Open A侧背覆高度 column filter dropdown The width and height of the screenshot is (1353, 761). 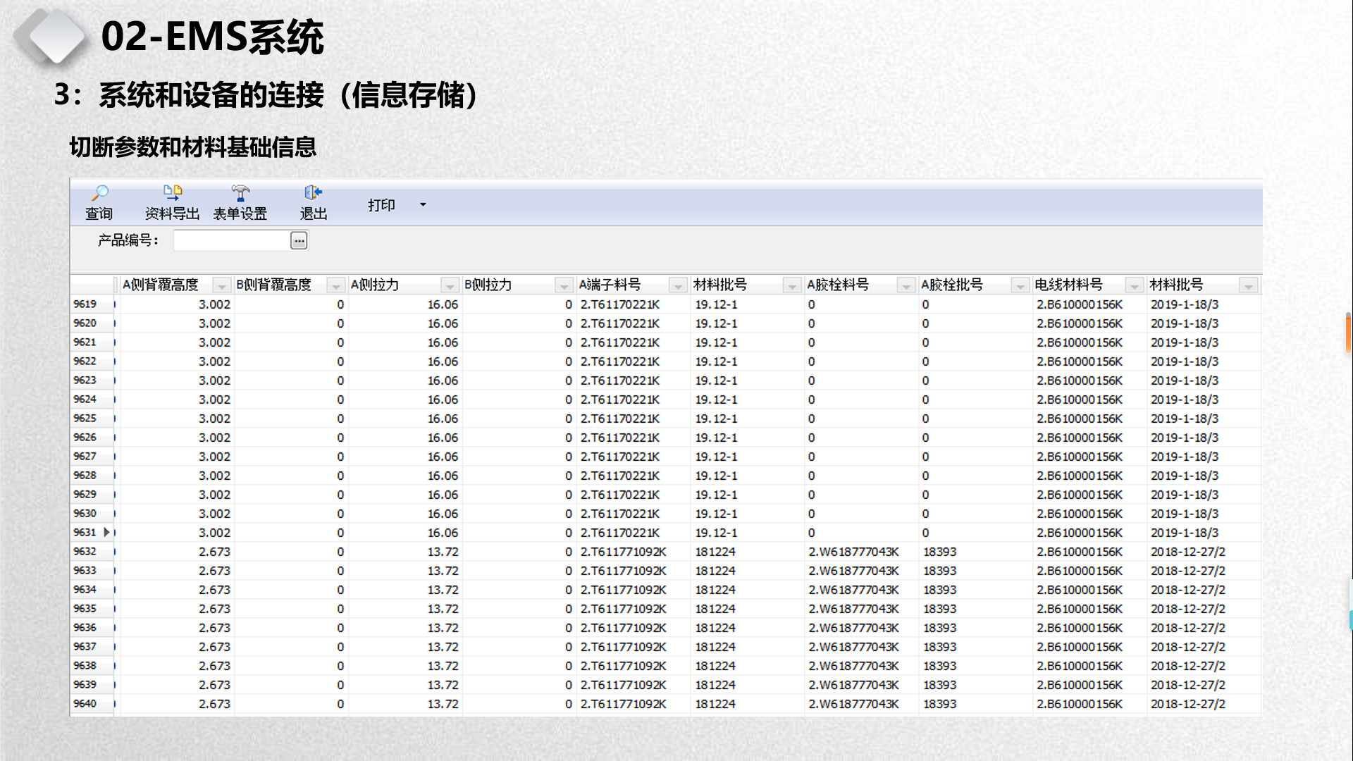221,285
